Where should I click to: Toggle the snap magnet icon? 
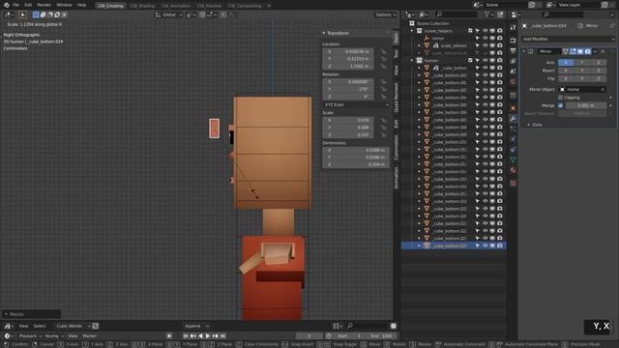pos(202,14)
